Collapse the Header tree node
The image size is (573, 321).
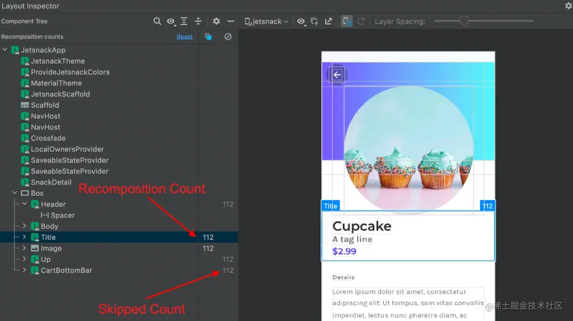(25, 204)
